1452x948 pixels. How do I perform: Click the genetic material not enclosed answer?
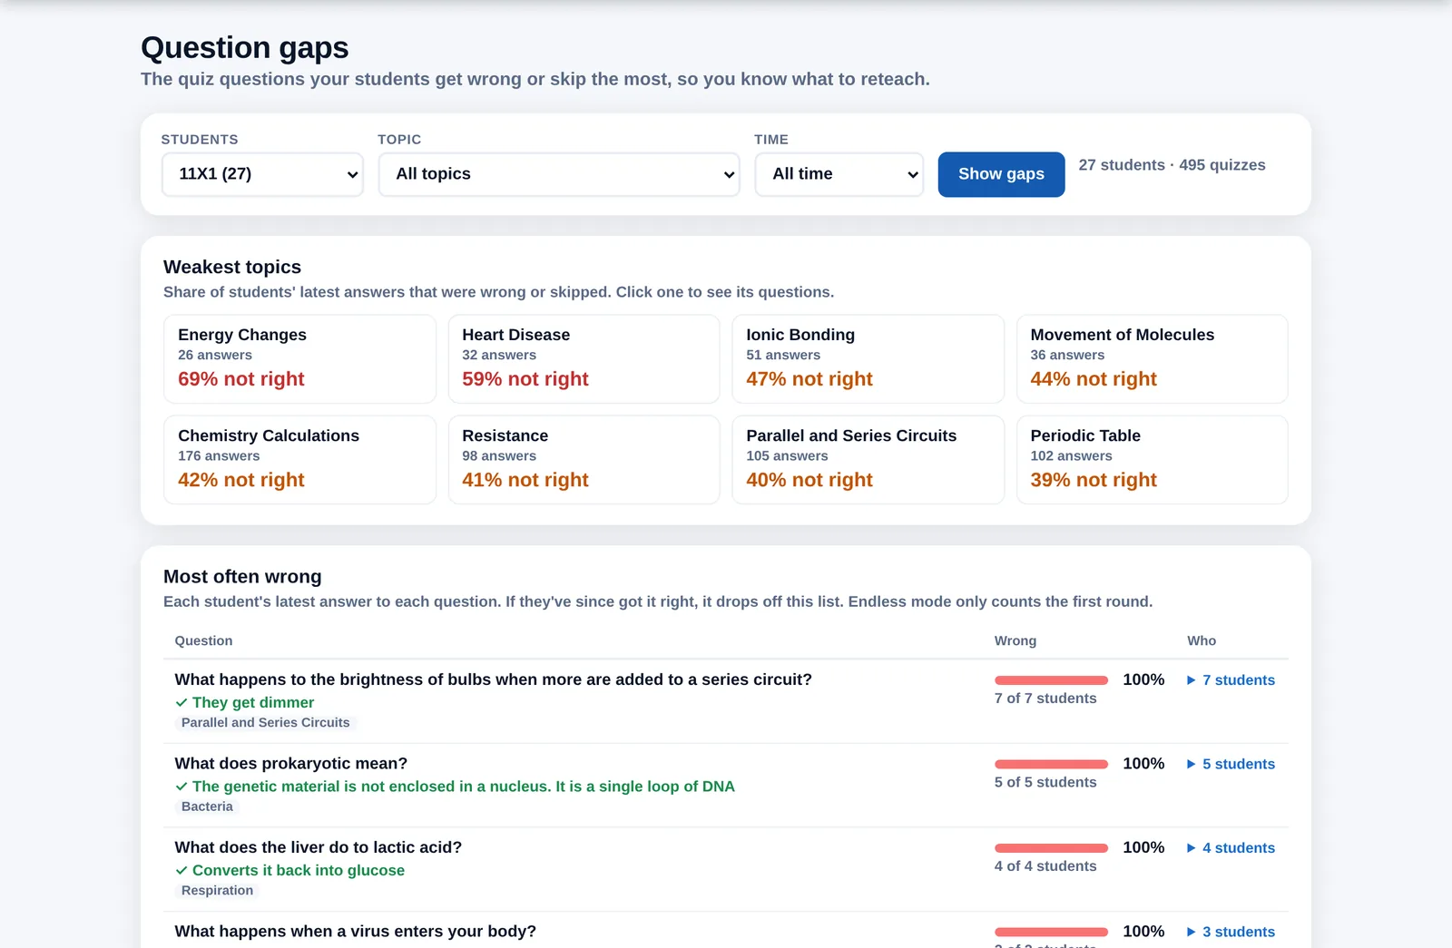456,787
